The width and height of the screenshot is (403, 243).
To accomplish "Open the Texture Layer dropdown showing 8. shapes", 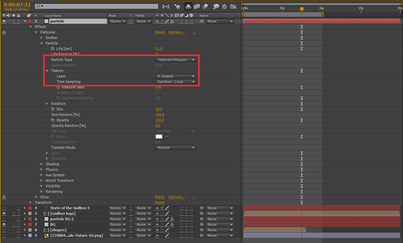I will pyautogui.click(x=176, y=76).
